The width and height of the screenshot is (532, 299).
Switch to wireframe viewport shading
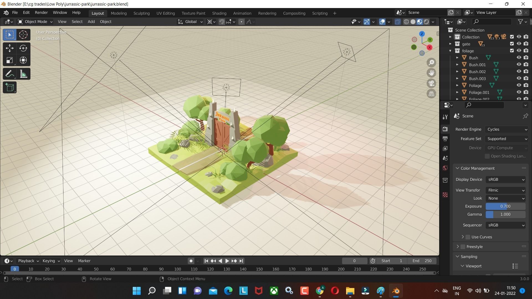point(406,22)
